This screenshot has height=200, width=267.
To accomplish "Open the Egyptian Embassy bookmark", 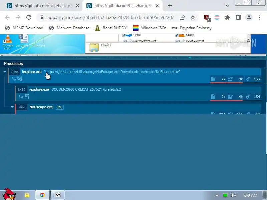I will pos(192,28).
